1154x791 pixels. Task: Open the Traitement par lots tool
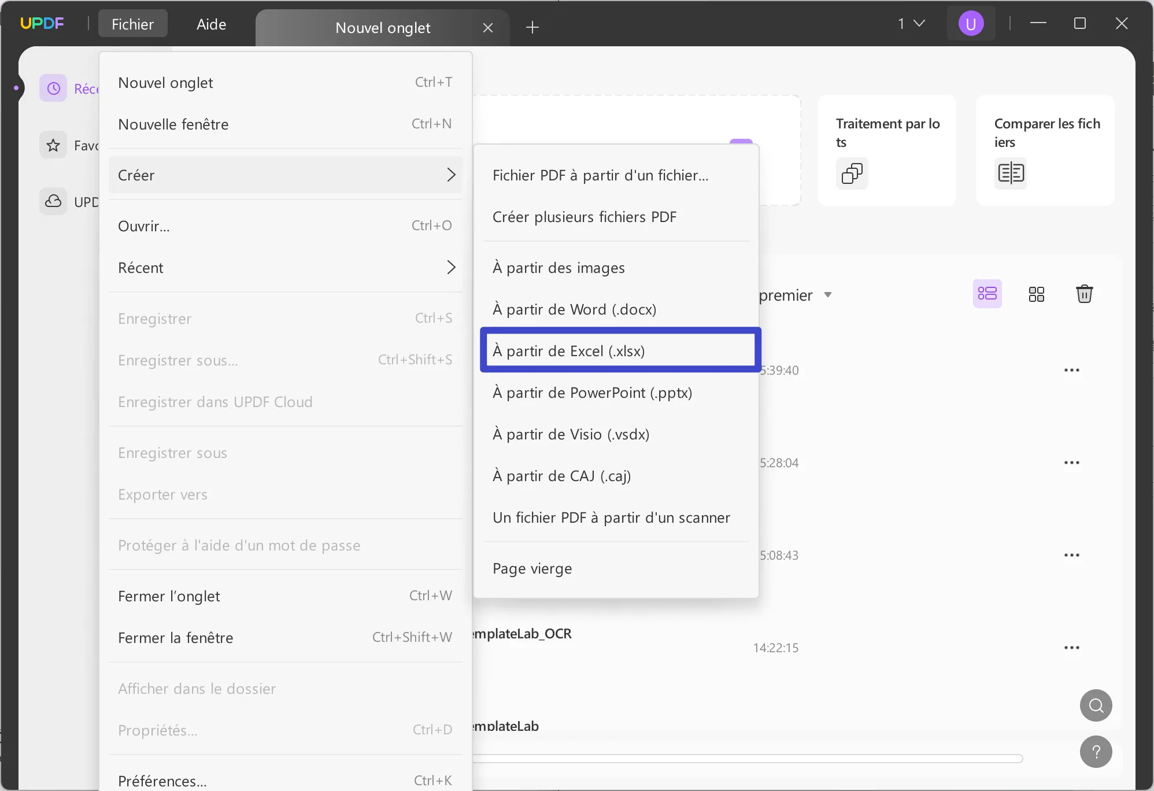[886, 149]
